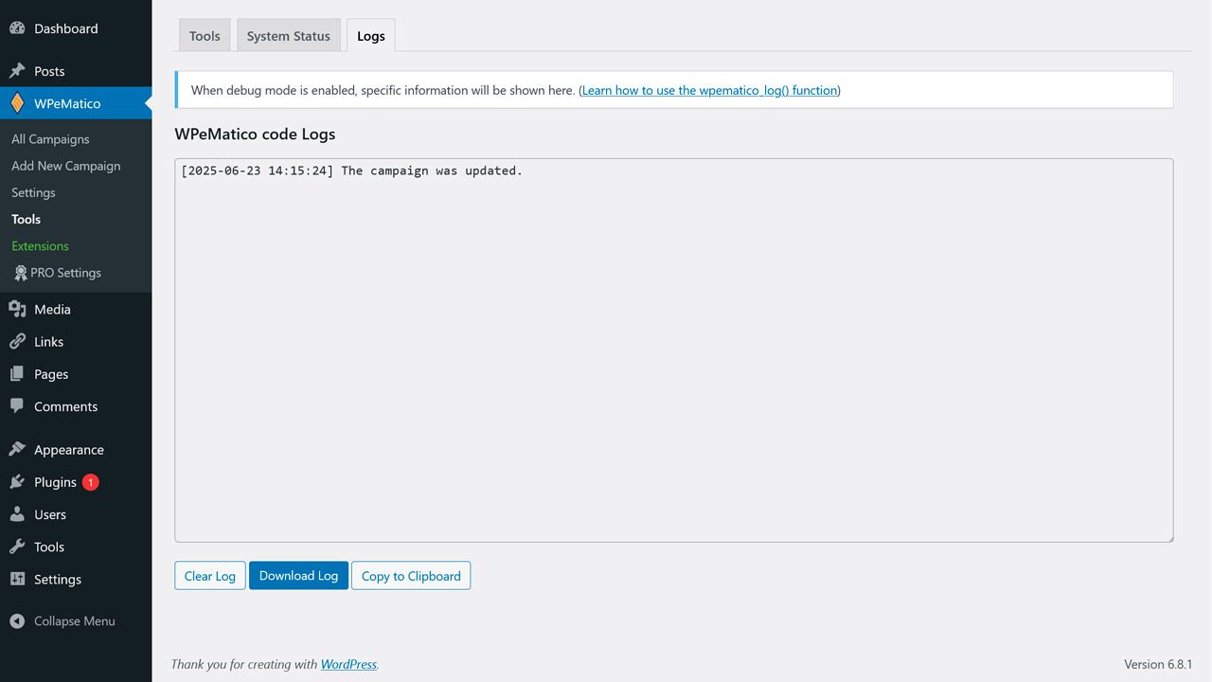This screenshot has height=682, width=1212.
Task: Open the wpematico_log() function help link
Action: pyautogui.click(x=709, y=90)
